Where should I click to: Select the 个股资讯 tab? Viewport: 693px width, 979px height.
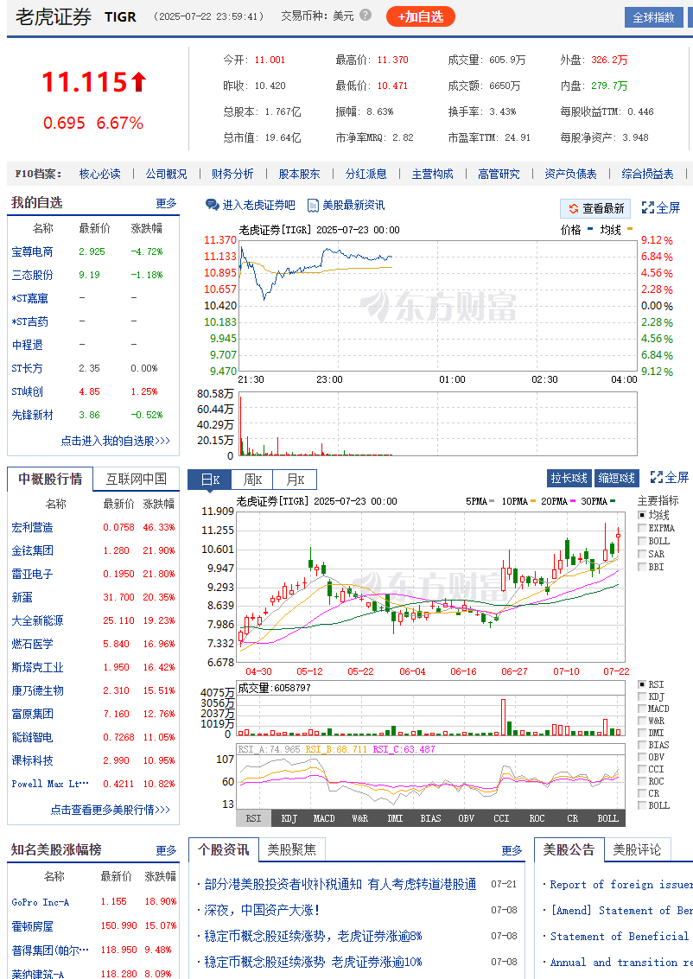(224, 849)
